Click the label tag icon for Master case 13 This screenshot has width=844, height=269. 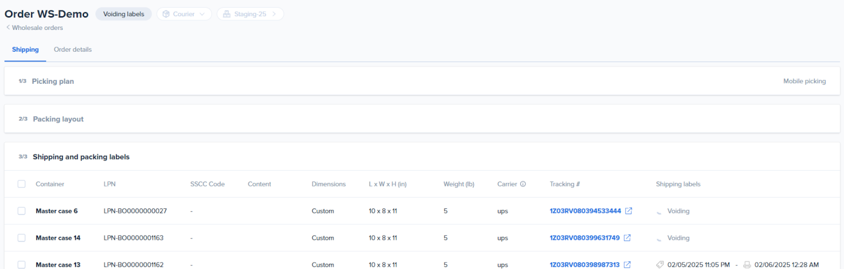pos(660,265)
